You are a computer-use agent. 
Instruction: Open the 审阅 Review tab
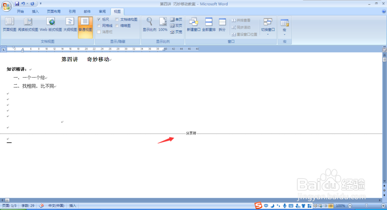(102, 12)
